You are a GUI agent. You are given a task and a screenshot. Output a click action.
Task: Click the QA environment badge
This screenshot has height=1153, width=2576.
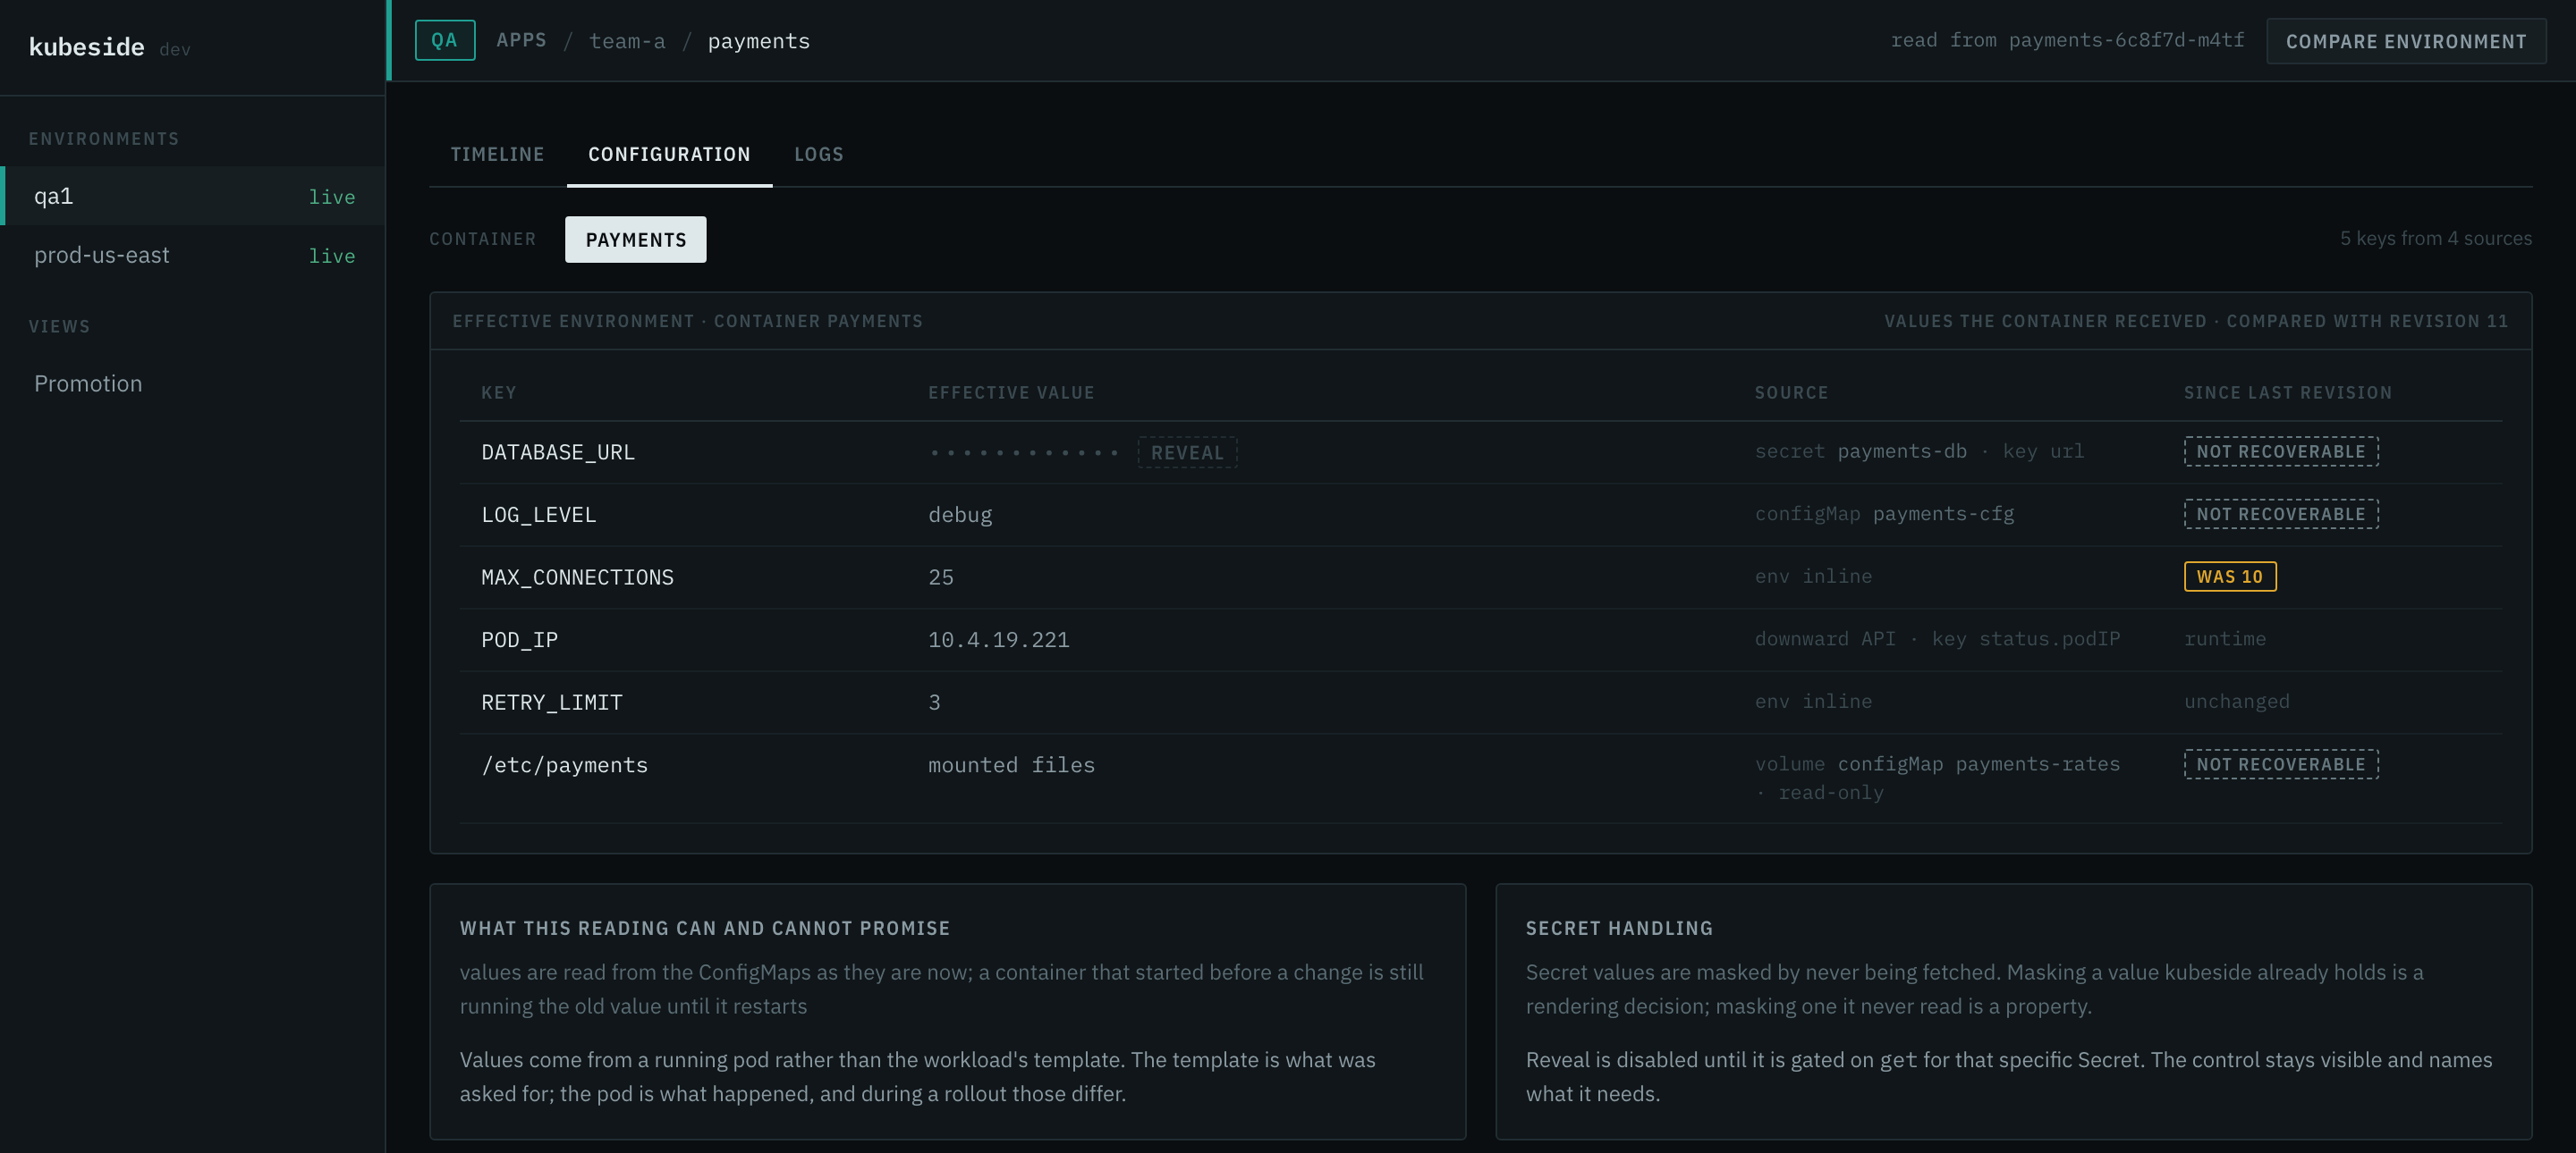[x=445, y=41]
